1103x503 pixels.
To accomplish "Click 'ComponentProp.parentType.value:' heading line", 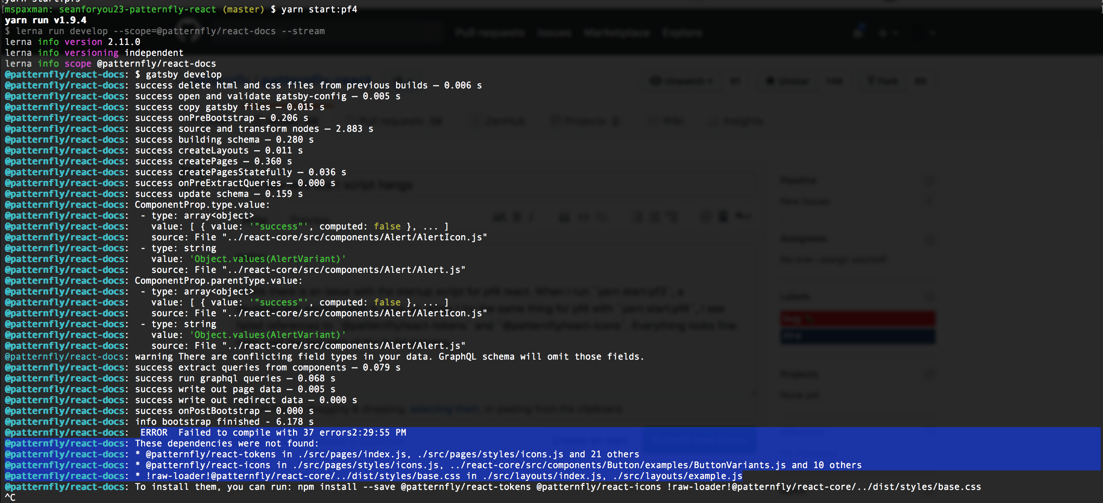I will coord(154,281).
